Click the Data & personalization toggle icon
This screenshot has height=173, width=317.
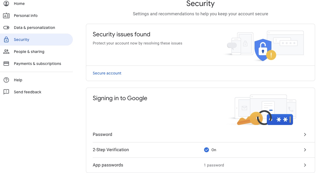(x=6, y=28)
